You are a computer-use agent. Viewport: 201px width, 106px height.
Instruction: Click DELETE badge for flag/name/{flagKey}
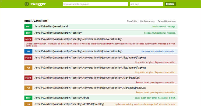tap(28, 58)
